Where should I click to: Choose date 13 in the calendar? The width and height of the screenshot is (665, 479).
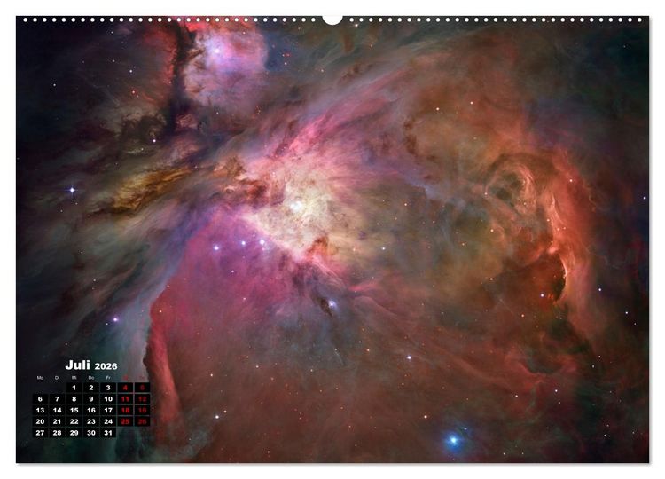[x=40, y=411]
